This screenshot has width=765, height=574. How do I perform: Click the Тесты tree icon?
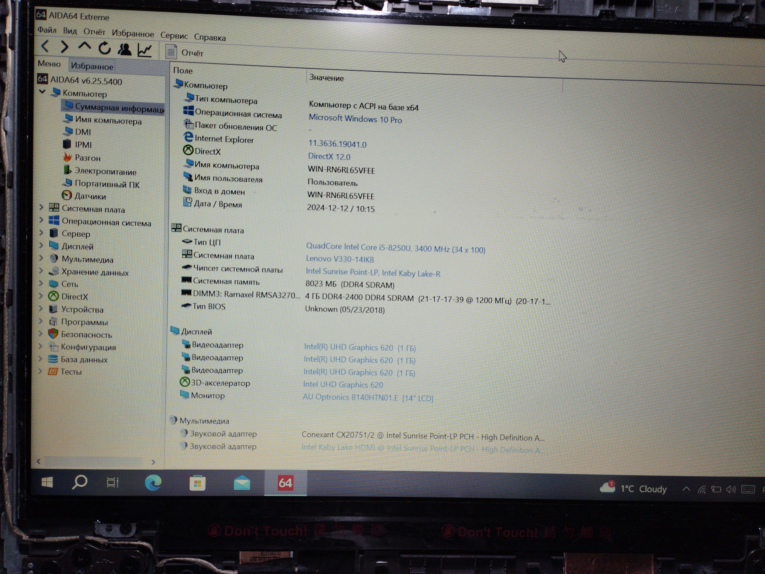coord(53,371)
